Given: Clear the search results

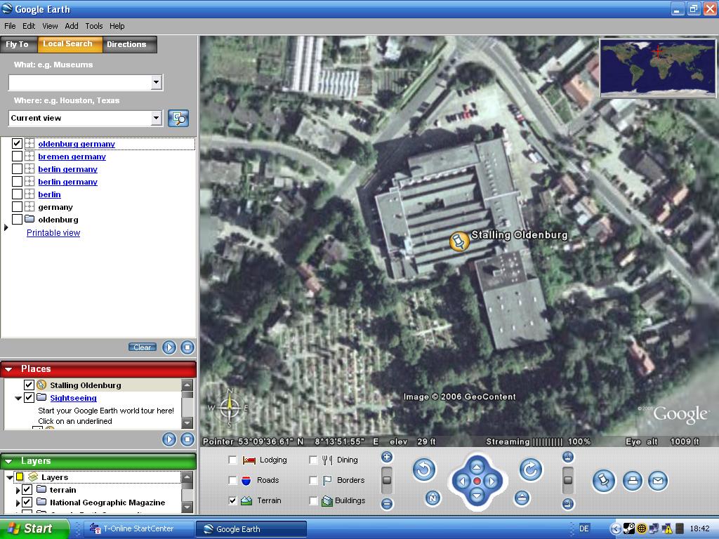Looking at the screenshot, I should coord(142,347).
